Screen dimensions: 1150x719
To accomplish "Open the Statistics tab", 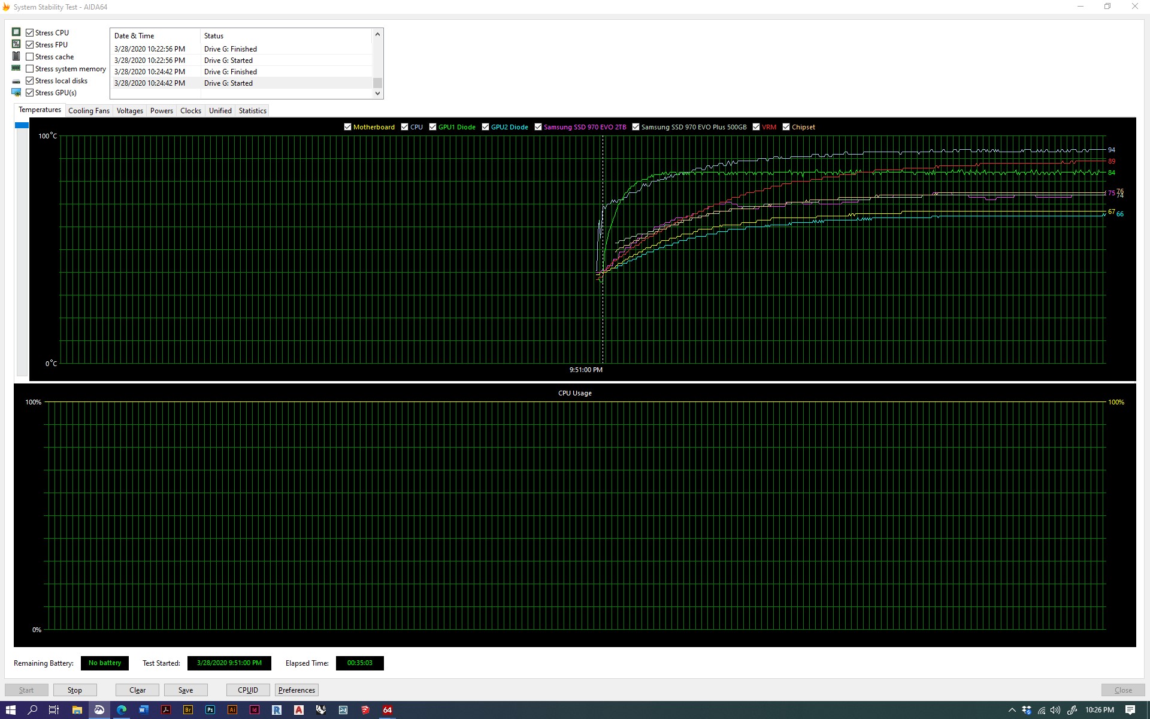I will pos(252,111).
